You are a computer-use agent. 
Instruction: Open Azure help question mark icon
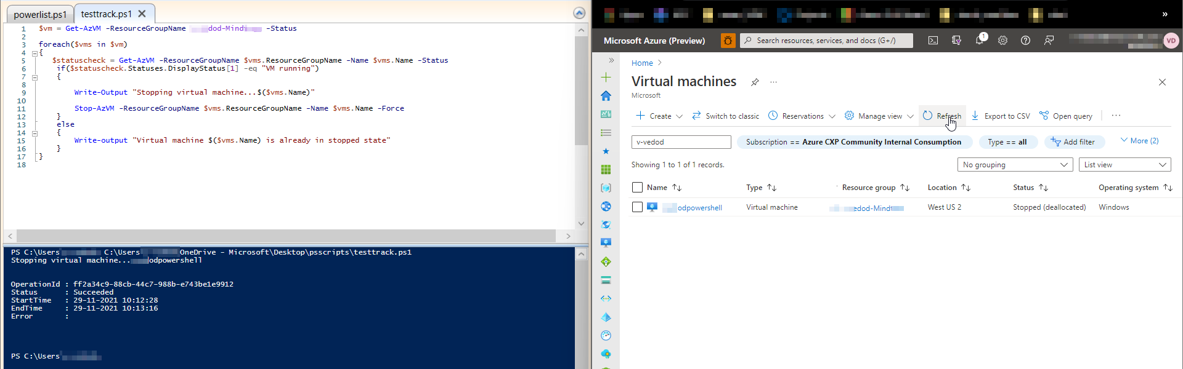pyautogui.click(x=1025, y=41)
